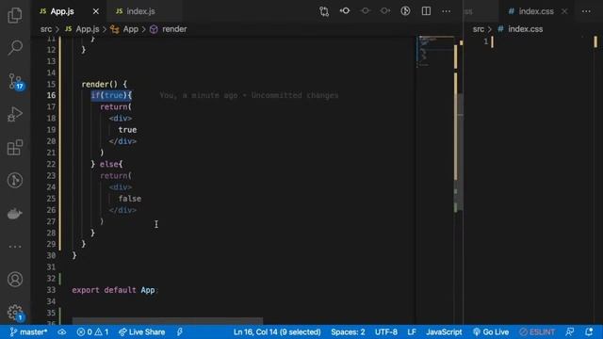The height and width of the screenshot is (339, 603).
Task: Click the index.css breadcrumb segment
Action: click(x=526, y=29)
